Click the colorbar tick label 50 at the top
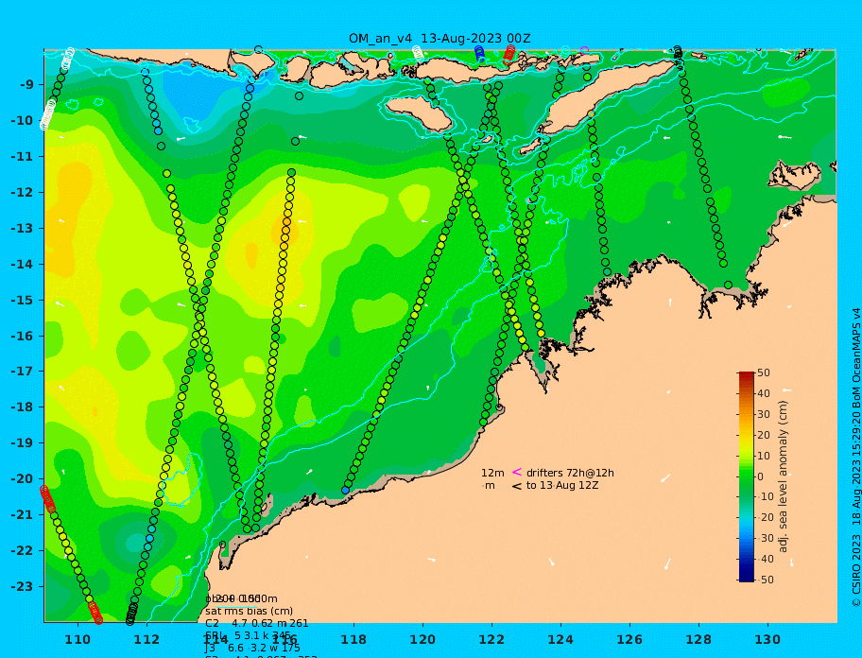The width and height of the screenshot is (862, 658). (764, 372)
